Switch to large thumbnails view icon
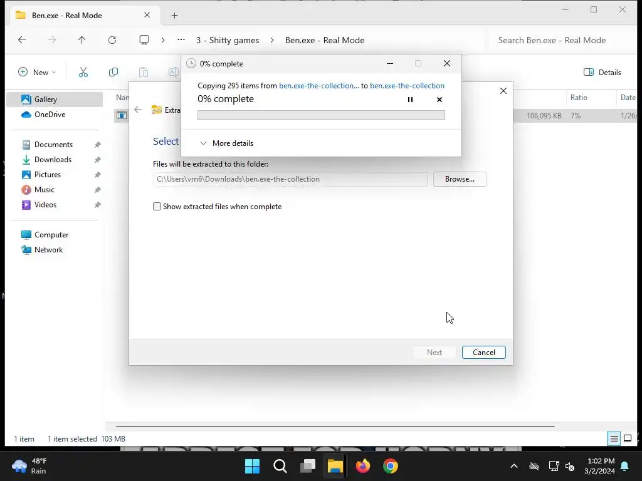The image size is (642, 481). click(628, 439)
